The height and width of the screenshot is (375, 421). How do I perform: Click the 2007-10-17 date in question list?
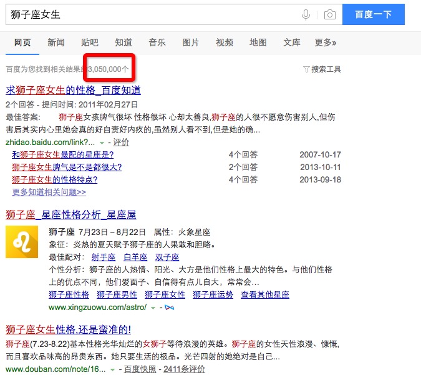pos(321,154)
